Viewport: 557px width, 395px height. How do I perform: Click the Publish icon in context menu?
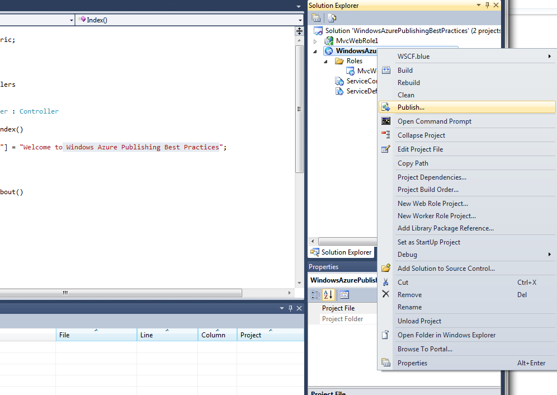[x=386, y=107]
